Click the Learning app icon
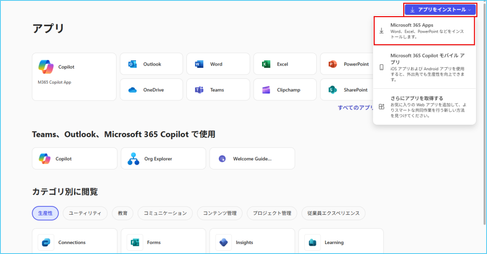The height and width of the screenshot is (254, 487). coord(312,243)
